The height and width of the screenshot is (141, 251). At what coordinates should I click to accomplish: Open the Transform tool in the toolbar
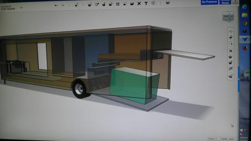(x=76, y=5)
